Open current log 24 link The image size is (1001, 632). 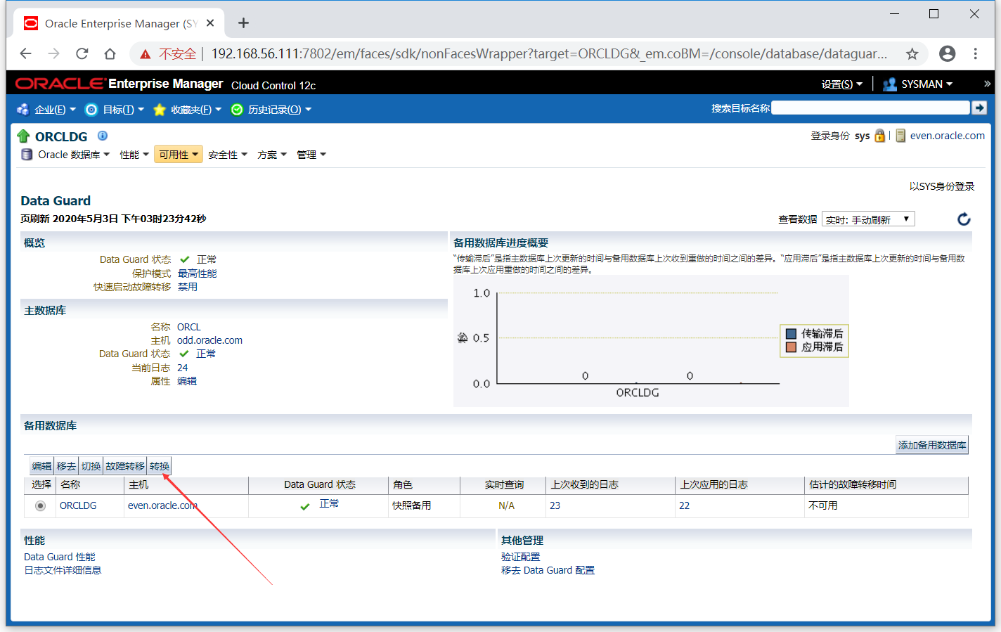(183, 368)
